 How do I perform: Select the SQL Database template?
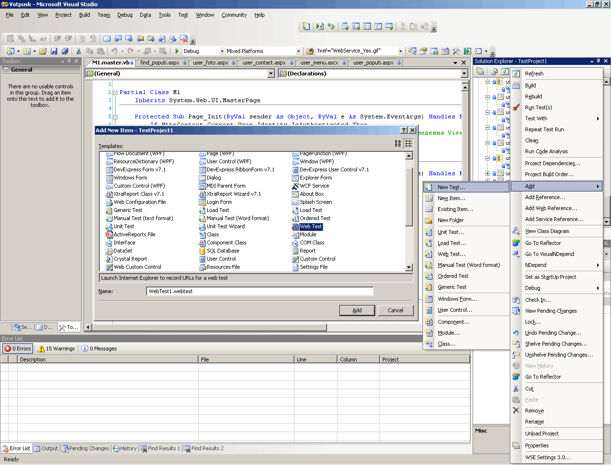[222, 251]
